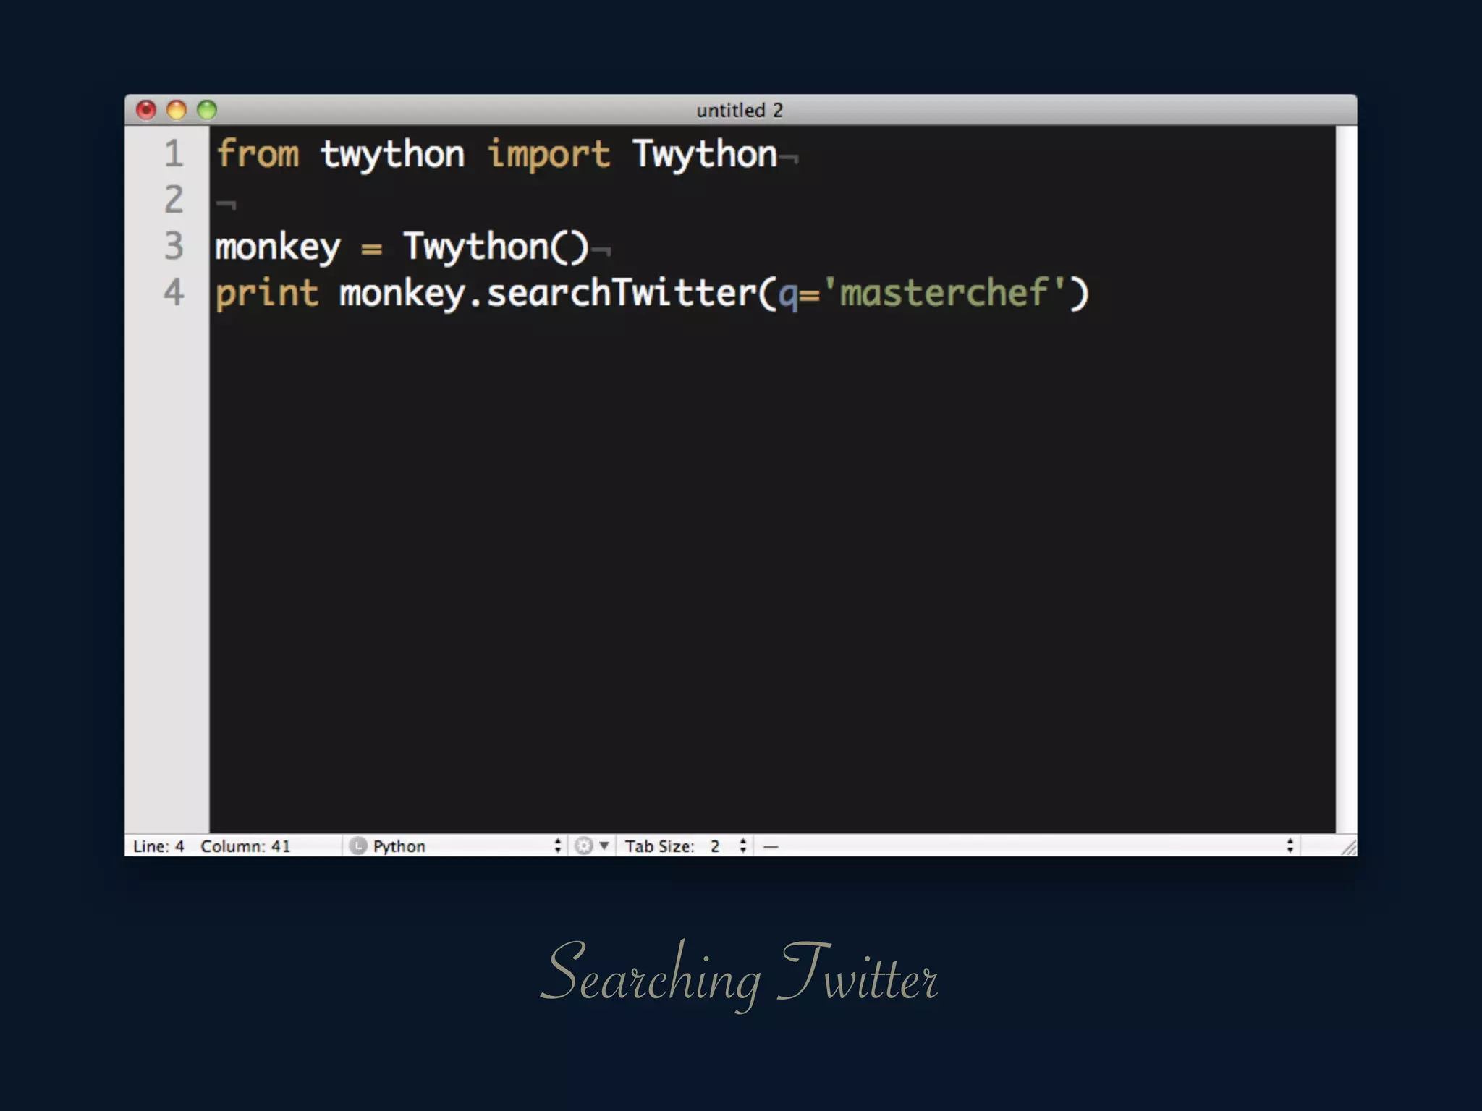Image resolution: width=1482 pixels, height=1111 pixels.
Task: Click the vertical scrollbar track on right
Action: click(1345, 477)
